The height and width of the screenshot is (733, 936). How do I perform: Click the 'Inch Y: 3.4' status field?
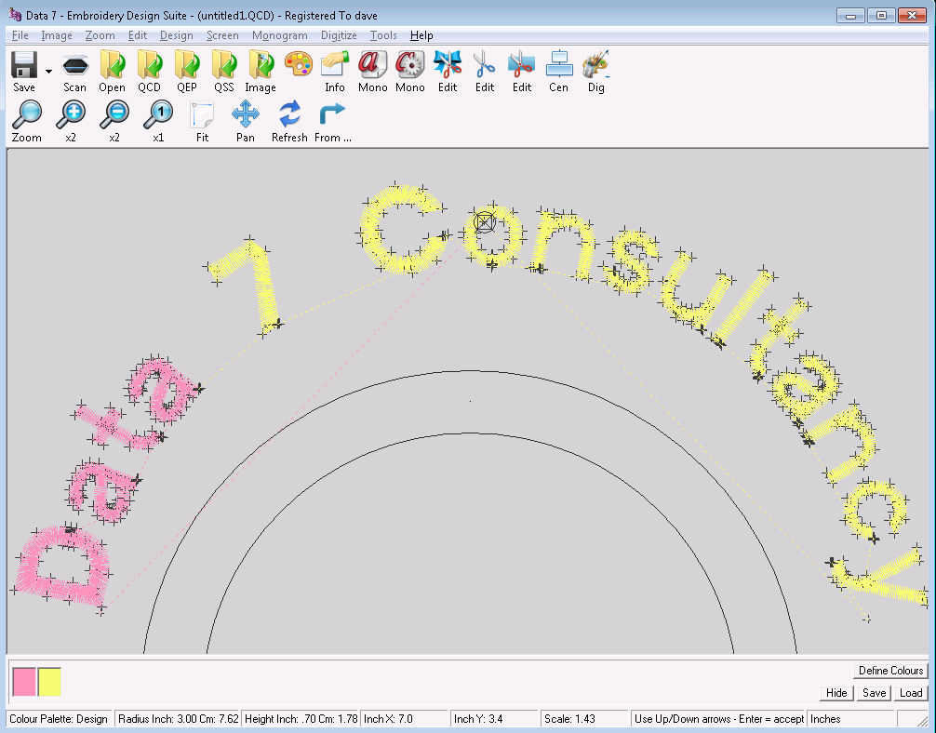tap(494, 719)
